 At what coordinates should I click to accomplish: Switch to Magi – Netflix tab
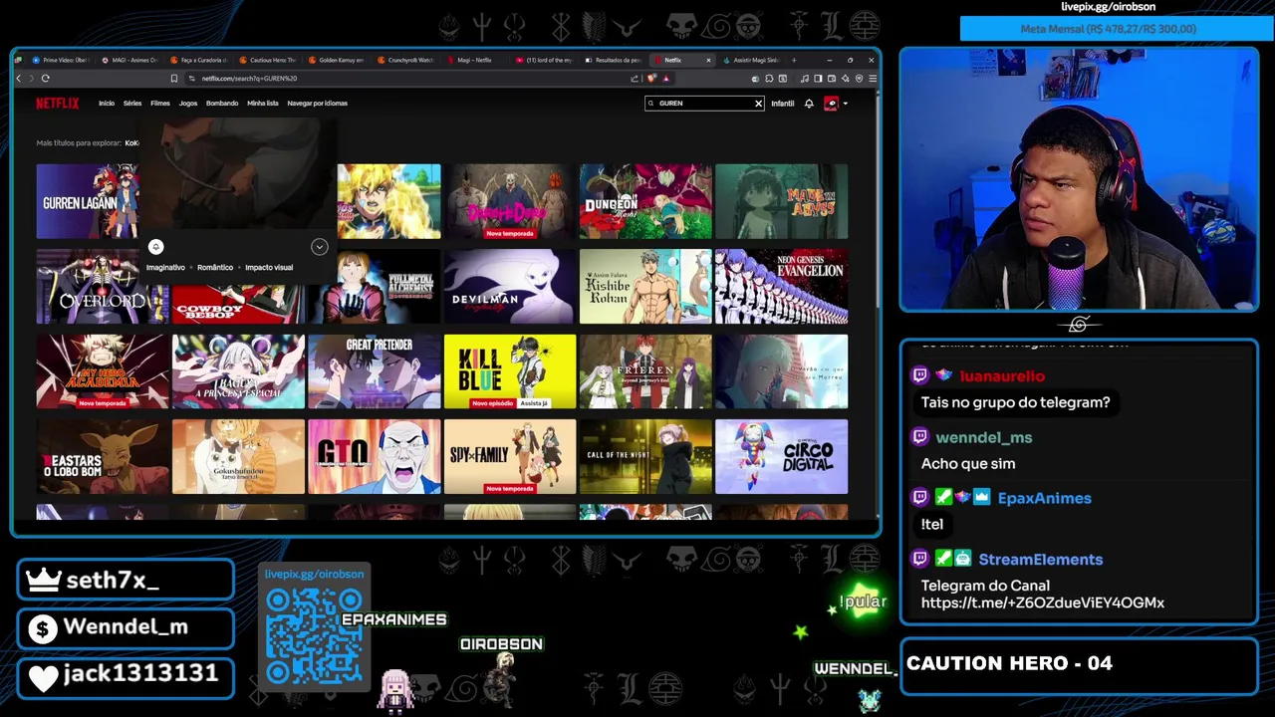click(474, 61)
